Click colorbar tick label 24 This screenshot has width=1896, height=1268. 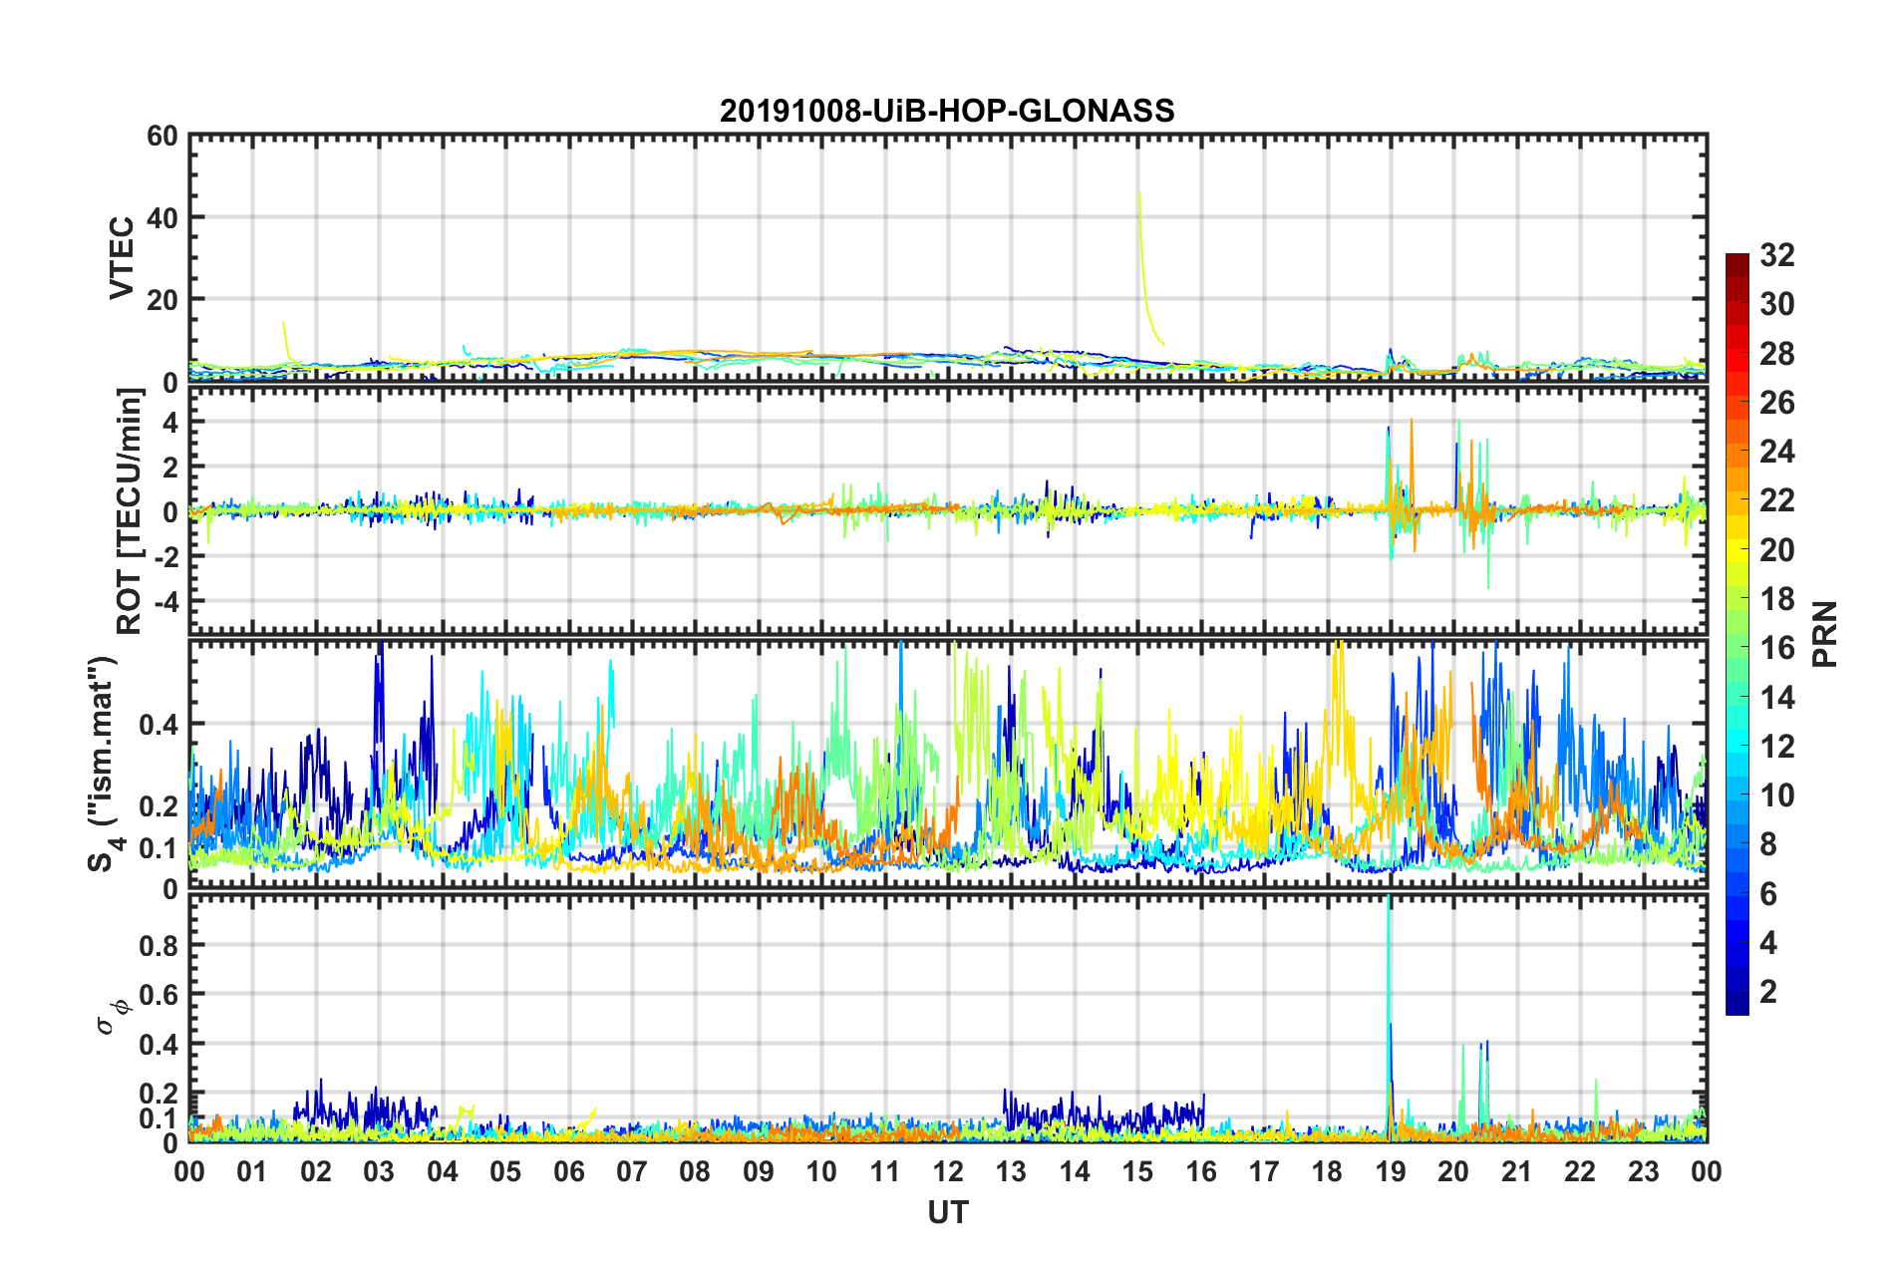coord(1776,452)
